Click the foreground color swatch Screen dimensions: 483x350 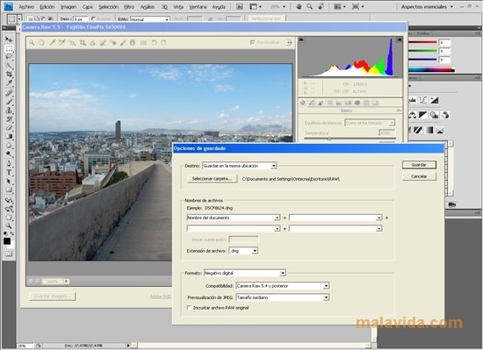click(x=7, y=241)
